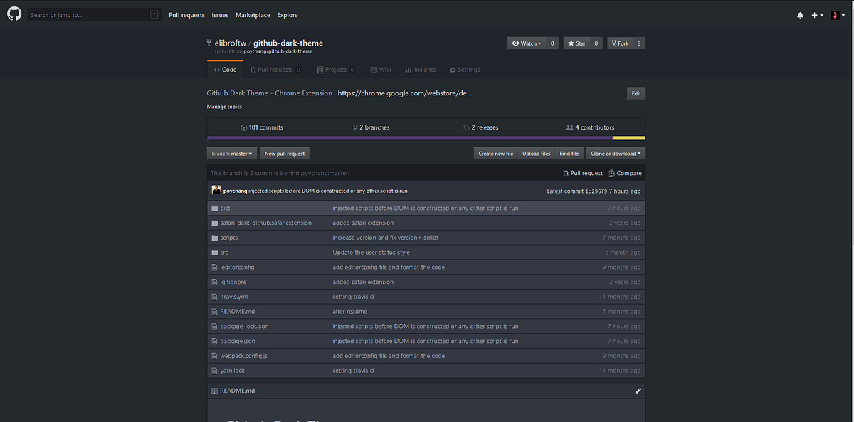Image resolution: width=854 pixels, height=422 pixels.
Task: Open 'increase version and fix version+ script' commit
Action: 386,238
